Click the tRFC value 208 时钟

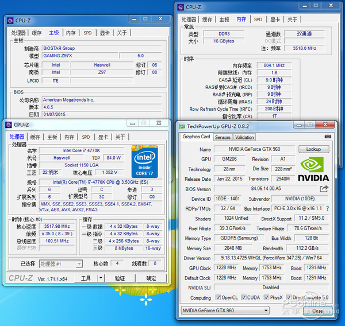(274, 108)
